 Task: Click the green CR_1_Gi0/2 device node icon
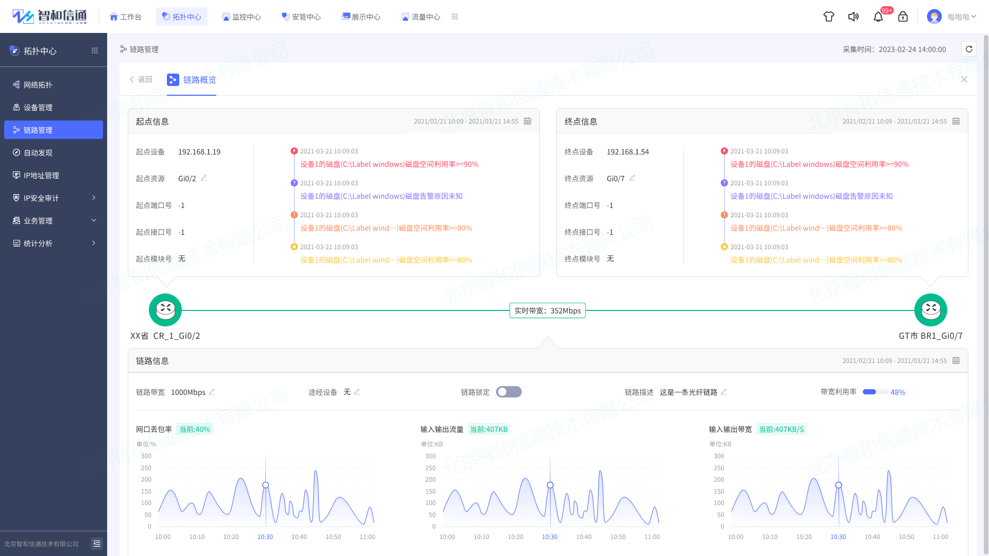(165, 309)
